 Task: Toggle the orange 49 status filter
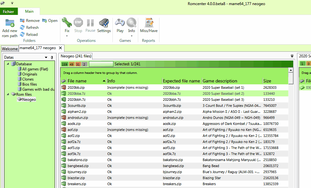click(x=71, y=64)
